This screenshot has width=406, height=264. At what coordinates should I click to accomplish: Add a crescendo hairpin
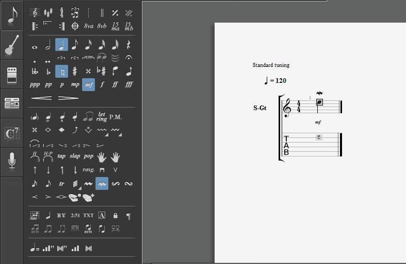coord(41,98)
